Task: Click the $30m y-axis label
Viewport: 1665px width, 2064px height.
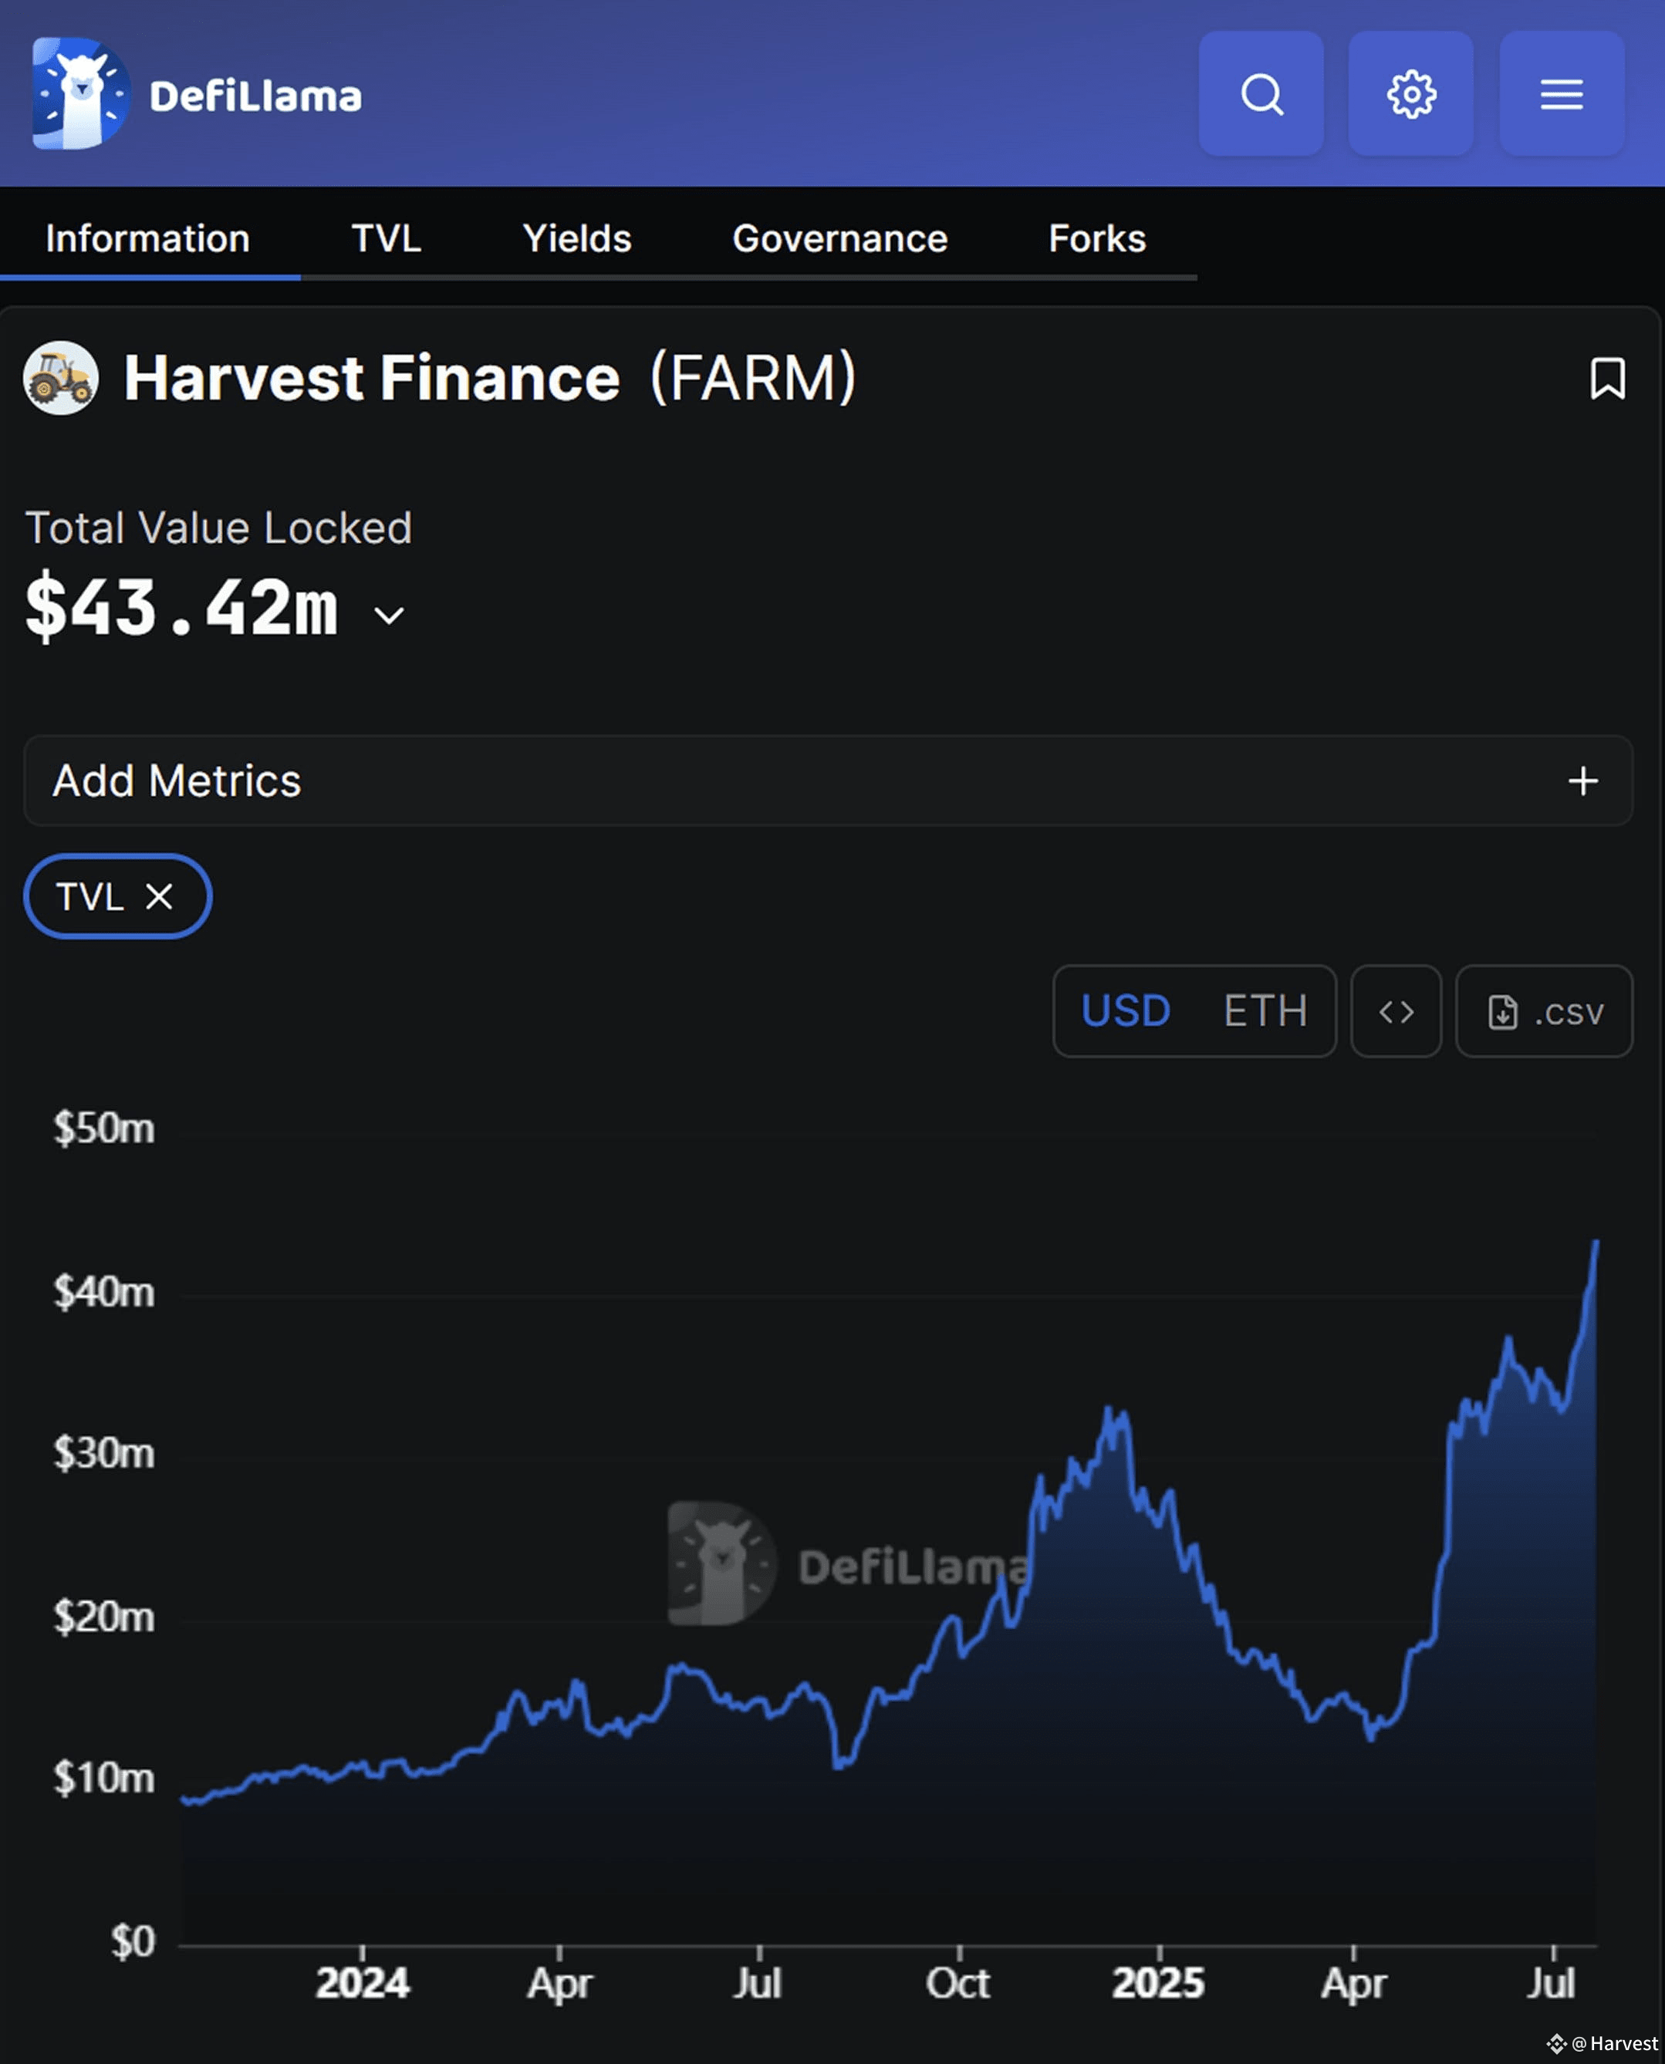Action: pos(104,1453)
